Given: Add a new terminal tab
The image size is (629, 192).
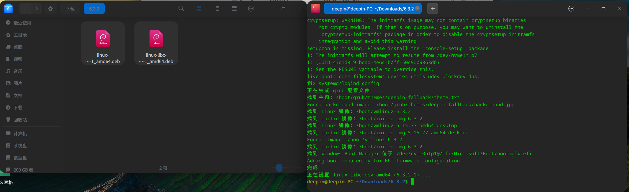Looking at the screenshot, I should click(433, 9).
